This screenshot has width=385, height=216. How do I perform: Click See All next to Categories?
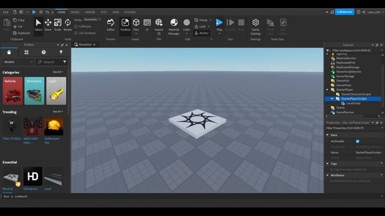pyautogui.click(x=58, y=72)
